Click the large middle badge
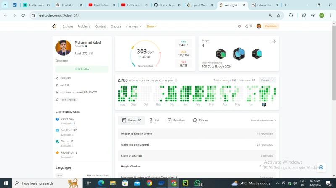Screen dimensions: 336x188 click(239, 54)
